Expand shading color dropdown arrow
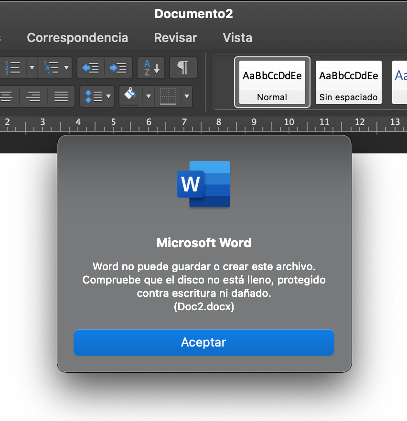 pyautogui.click(x=148, y=96)
